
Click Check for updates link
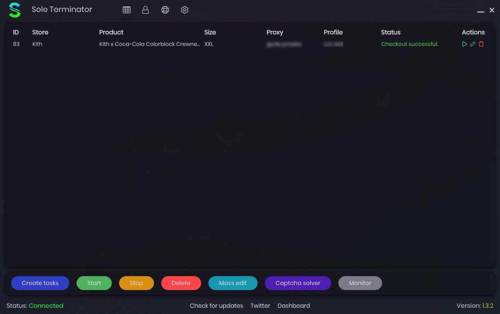pos(216,306)
